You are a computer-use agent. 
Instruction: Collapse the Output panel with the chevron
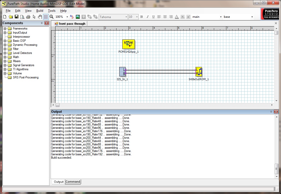pyautogui.click(x=271, y=112)
